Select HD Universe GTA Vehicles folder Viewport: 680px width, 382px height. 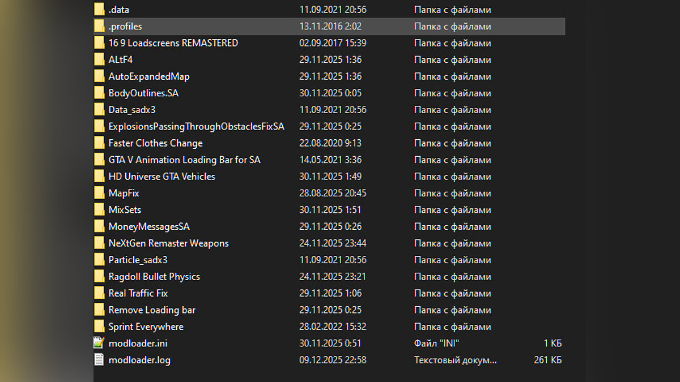[161, 177]
